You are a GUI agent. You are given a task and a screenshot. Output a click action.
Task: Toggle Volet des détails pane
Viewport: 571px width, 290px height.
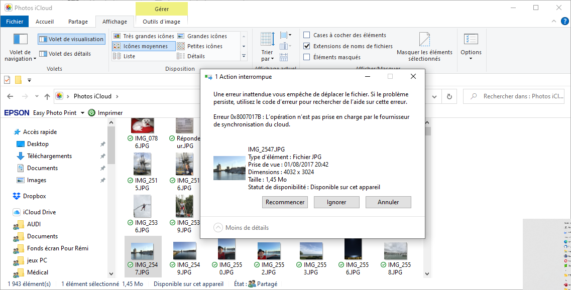[x=65, y=54]
